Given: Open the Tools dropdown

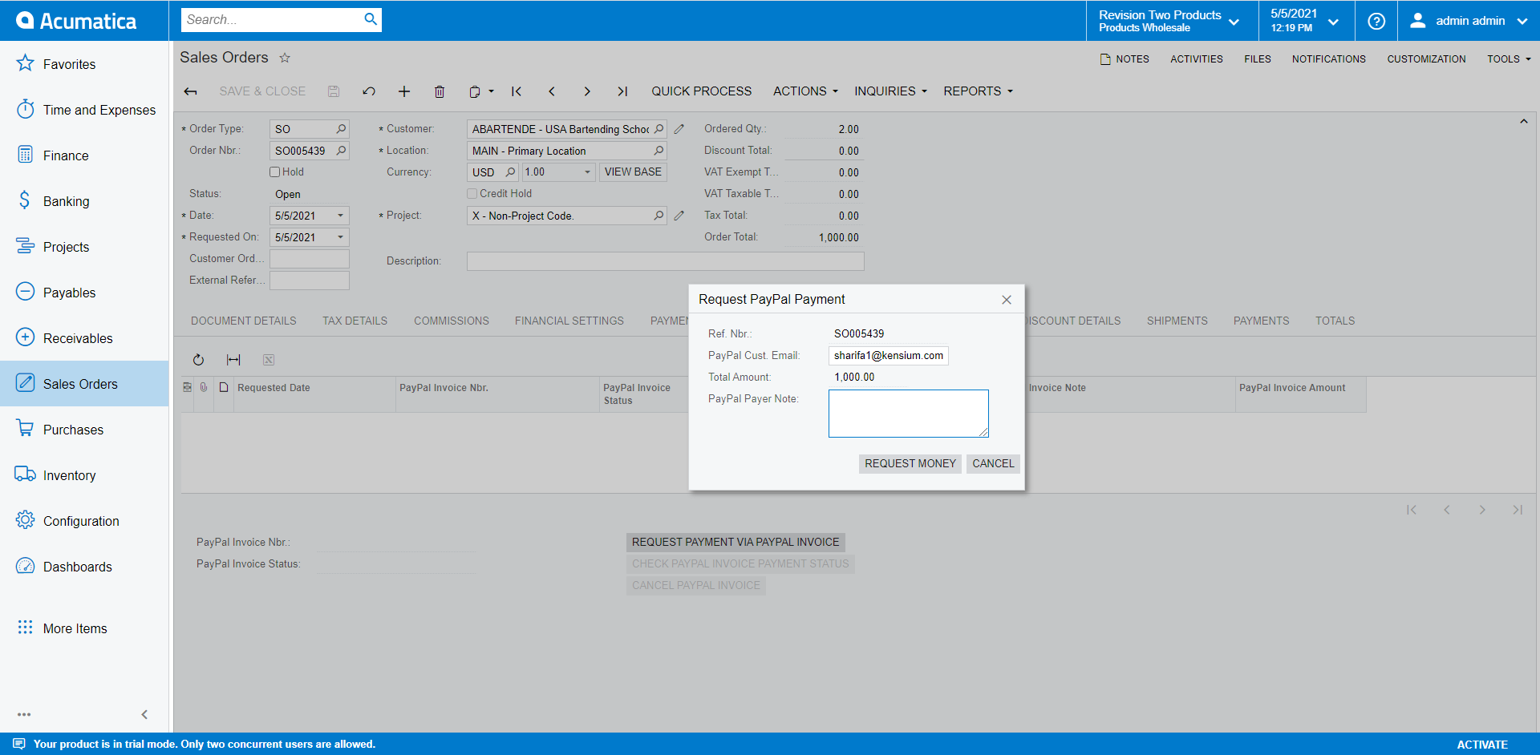Looking at the screenshot, I should point(1509,59).
